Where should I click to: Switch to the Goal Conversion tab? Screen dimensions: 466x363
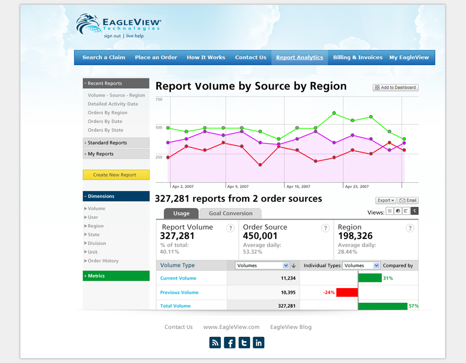[x=231, y=213]
